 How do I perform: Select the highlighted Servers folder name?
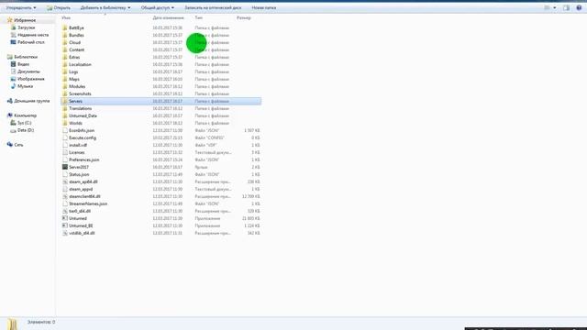click(x=75, y=101)
